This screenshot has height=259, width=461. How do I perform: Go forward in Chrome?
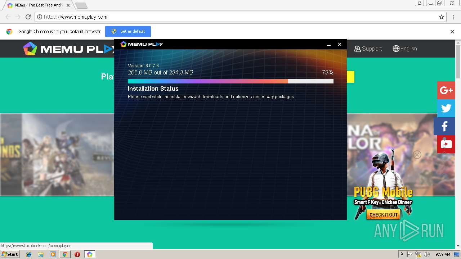pyautogui.click(x=18, y=17)
